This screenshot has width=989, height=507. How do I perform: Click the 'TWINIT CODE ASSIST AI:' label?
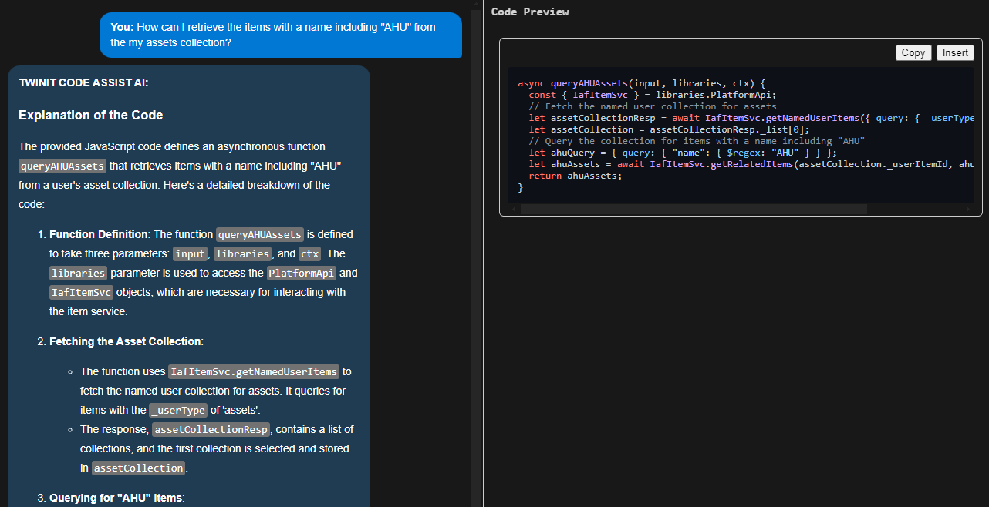[83, 83]
